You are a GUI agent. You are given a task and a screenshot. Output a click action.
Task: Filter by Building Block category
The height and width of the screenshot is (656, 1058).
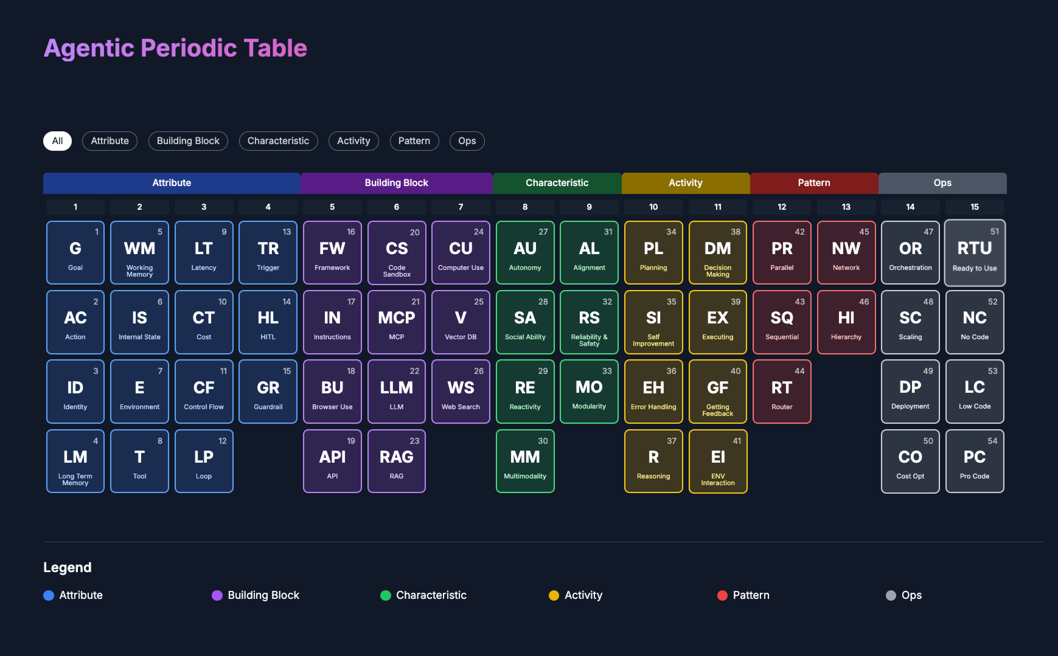188,141
